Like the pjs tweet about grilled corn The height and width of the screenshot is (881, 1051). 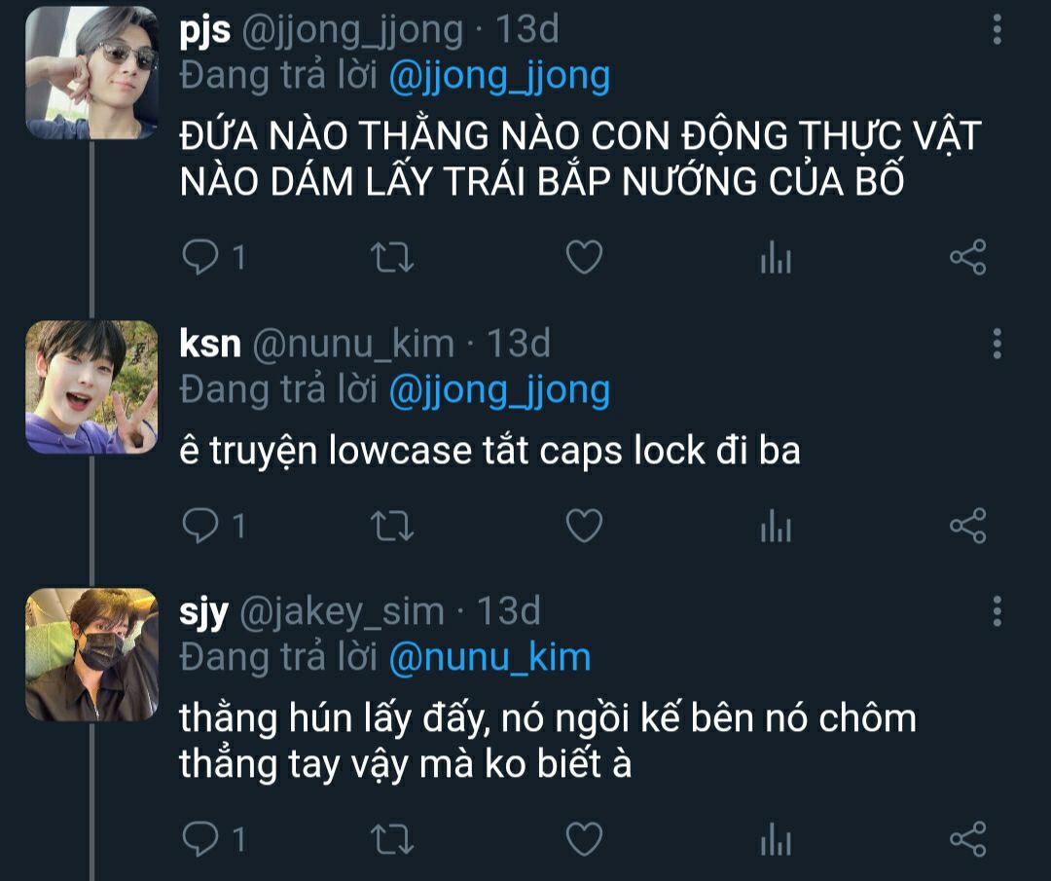pyautogui.click(x=585, y=257)
